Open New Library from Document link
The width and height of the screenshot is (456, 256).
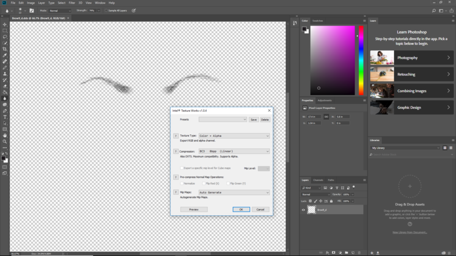click(409, 232)
